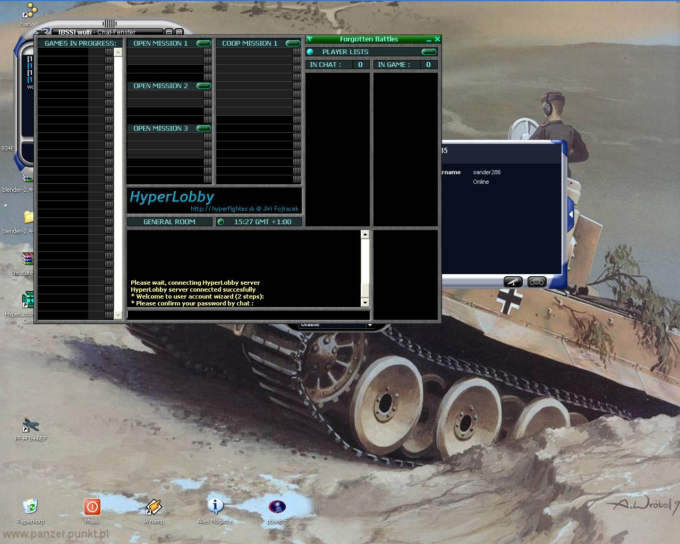
Task: Launch the Winamp desktop shortcut
Action: [x=154, y=507]
